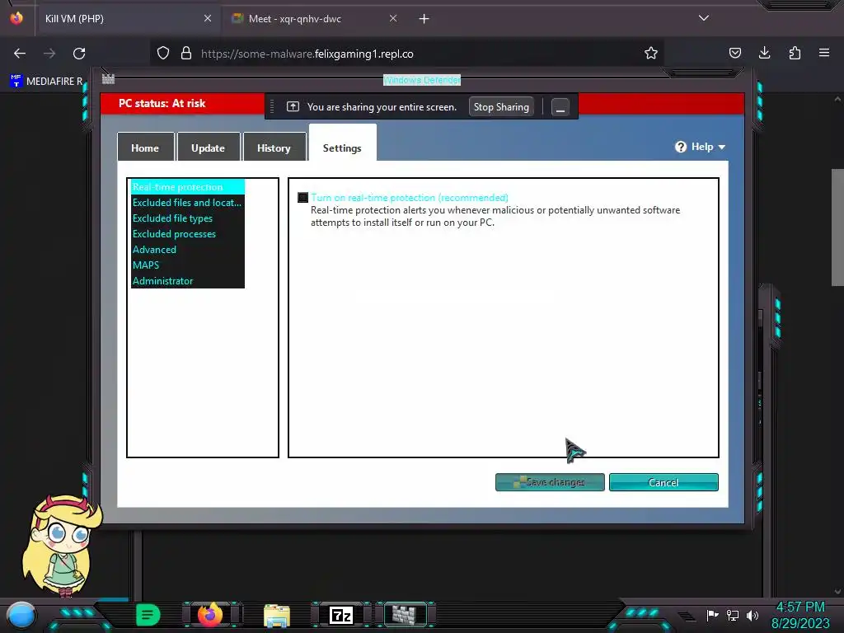Select Administrator settings entry

click(188, 280)
